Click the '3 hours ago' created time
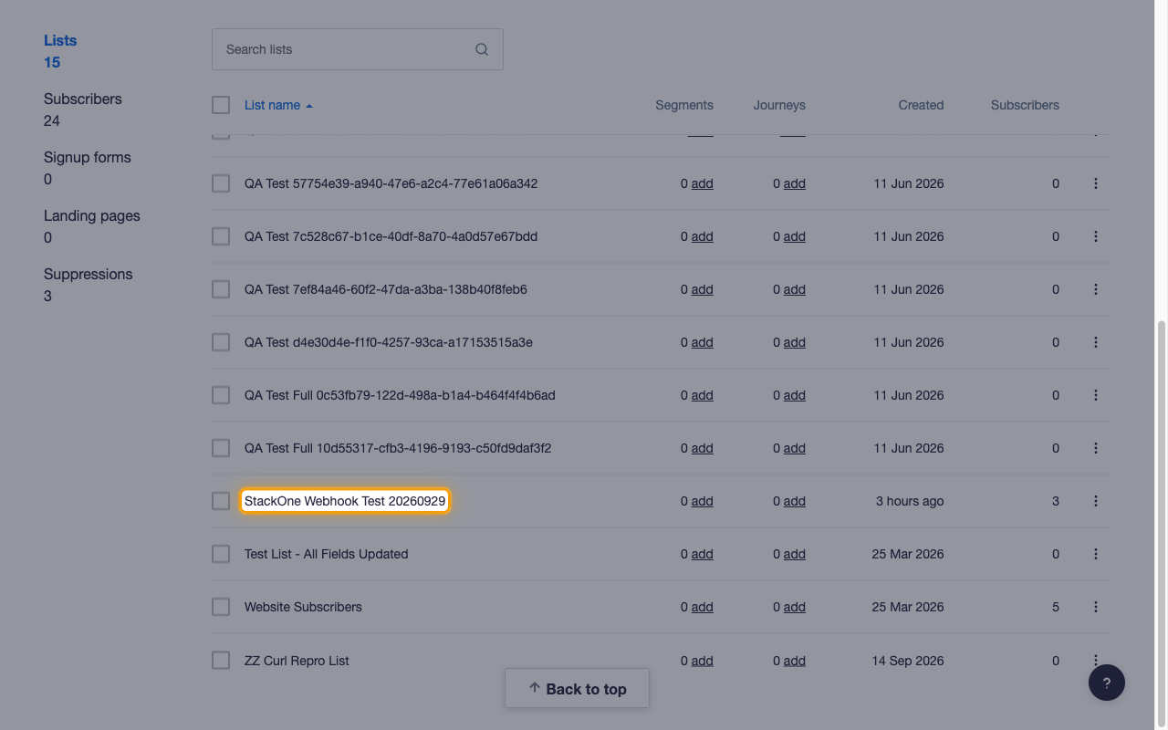 click(910, 501)
